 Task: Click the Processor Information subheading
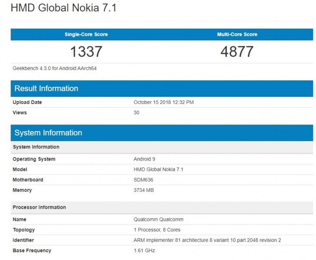[39, 207]
